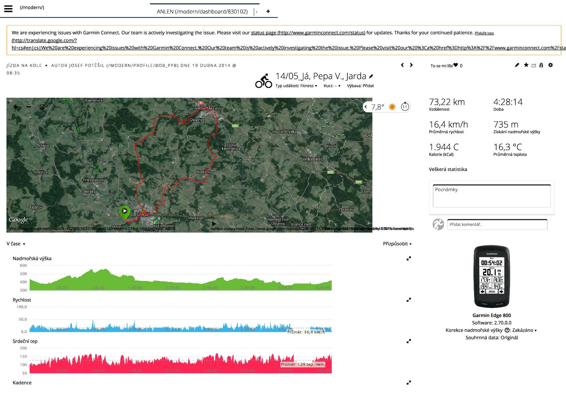Go to the next activity
This screenshot has height=400, width=566.
(411, 65)
